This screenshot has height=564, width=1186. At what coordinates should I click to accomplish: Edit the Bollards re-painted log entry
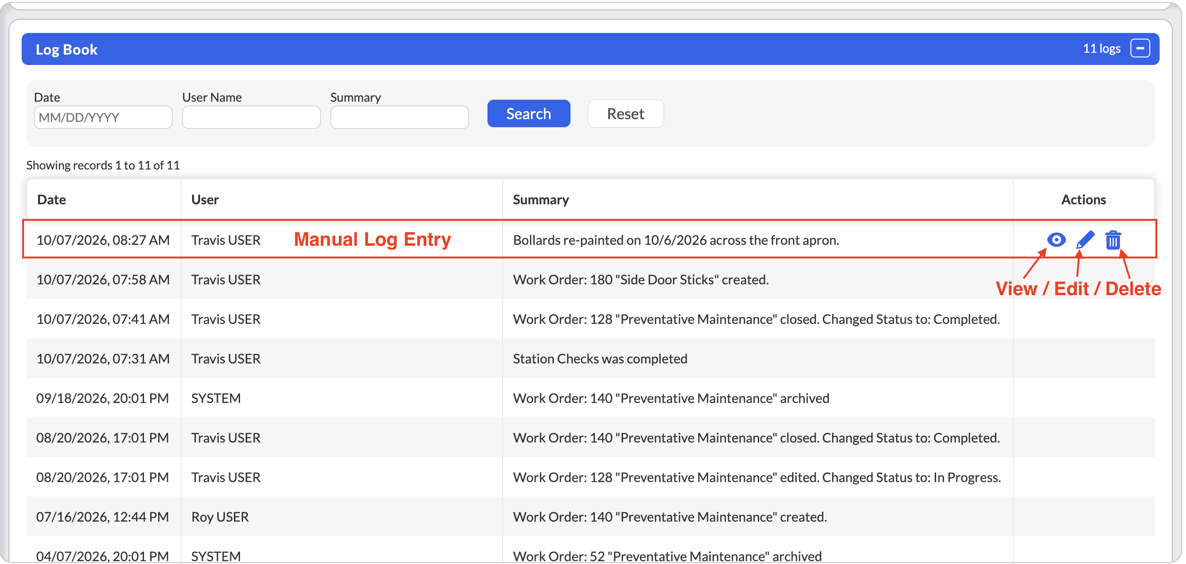click(1085, 240)
